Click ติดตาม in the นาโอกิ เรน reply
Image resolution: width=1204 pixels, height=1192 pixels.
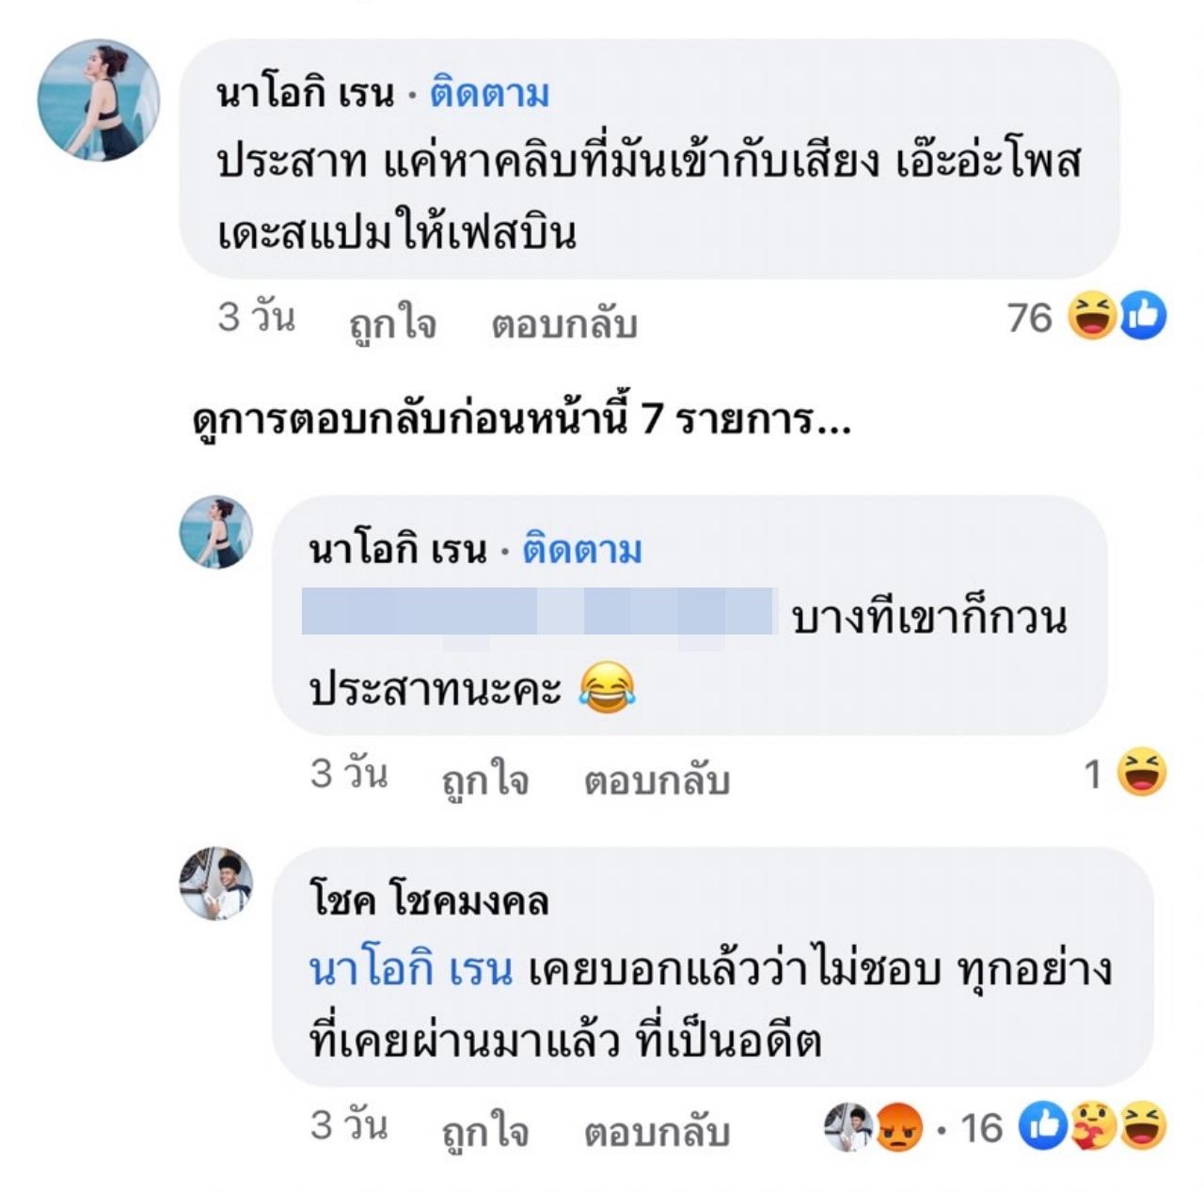(x=581, y=550)
